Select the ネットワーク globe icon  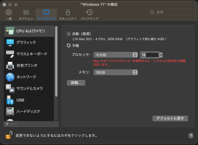point(10,77)
